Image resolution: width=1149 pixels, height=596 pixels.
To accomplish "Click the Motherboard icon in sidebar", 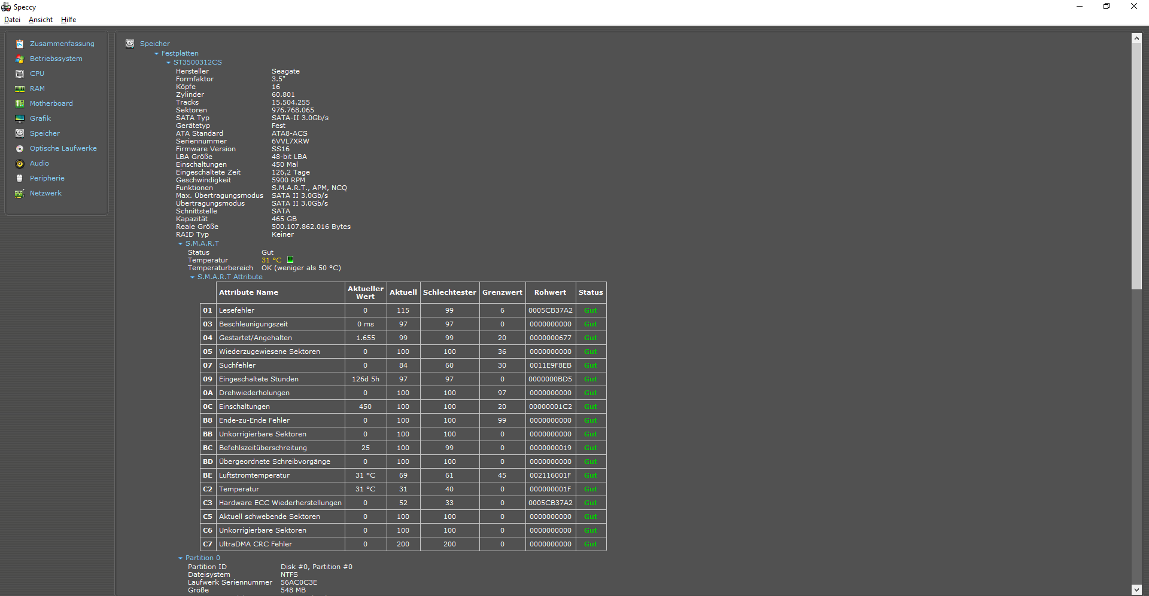I will (x=20, y=104).
